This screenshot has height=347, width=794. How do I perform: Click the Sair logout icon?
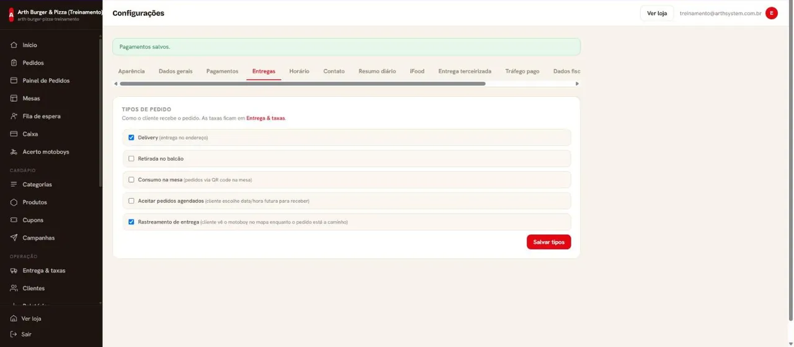[x=14, y=335]
